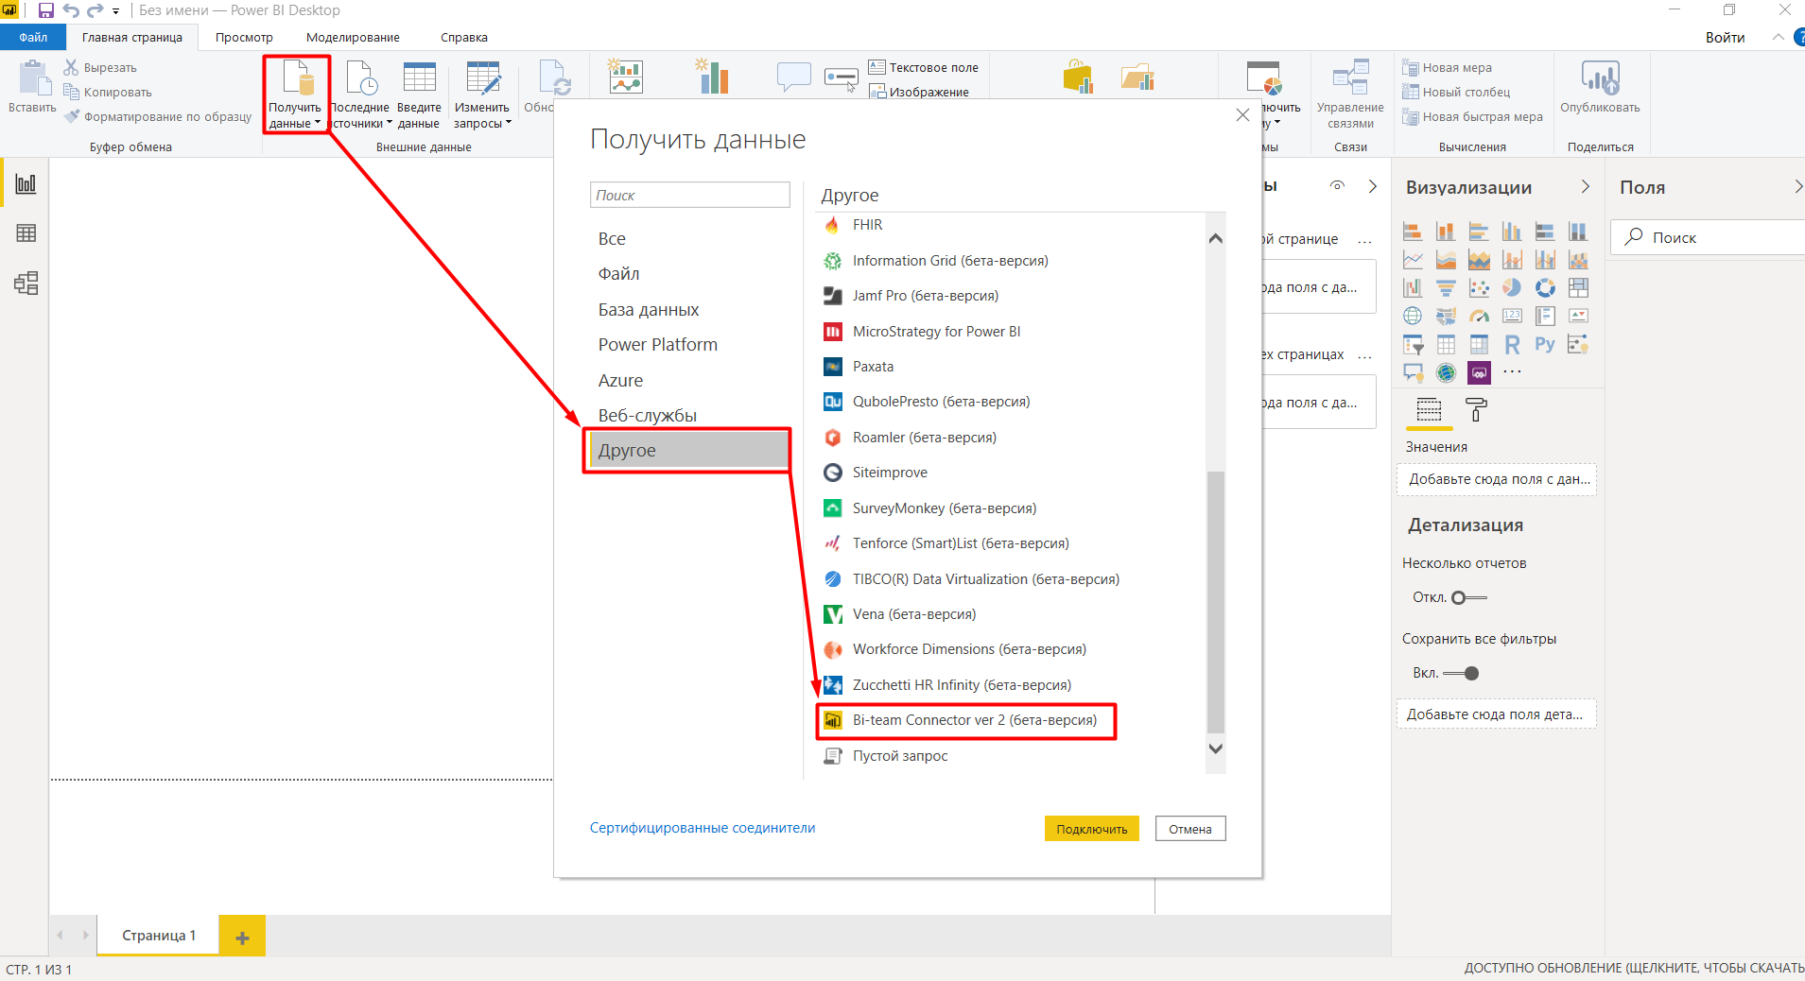The height and width of the screenshot is (981, 1805).
Task: Open the 'Последние источники' dropdown
Action: (360, 115)
